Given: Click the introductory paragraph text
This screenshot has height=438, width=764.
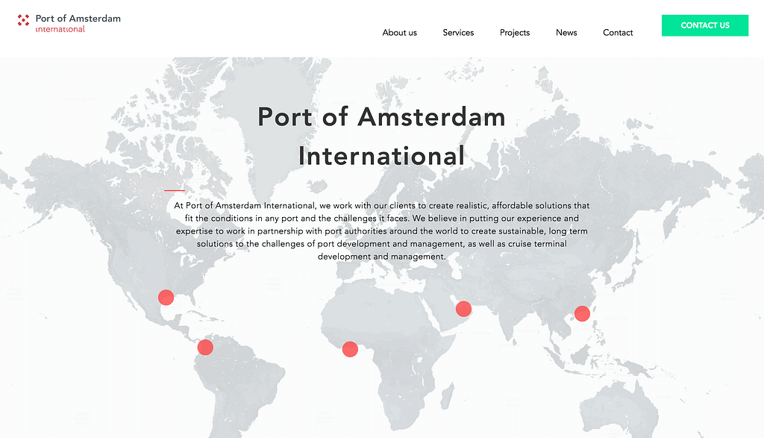Looking at the screenshot, I should click(381, 231).
